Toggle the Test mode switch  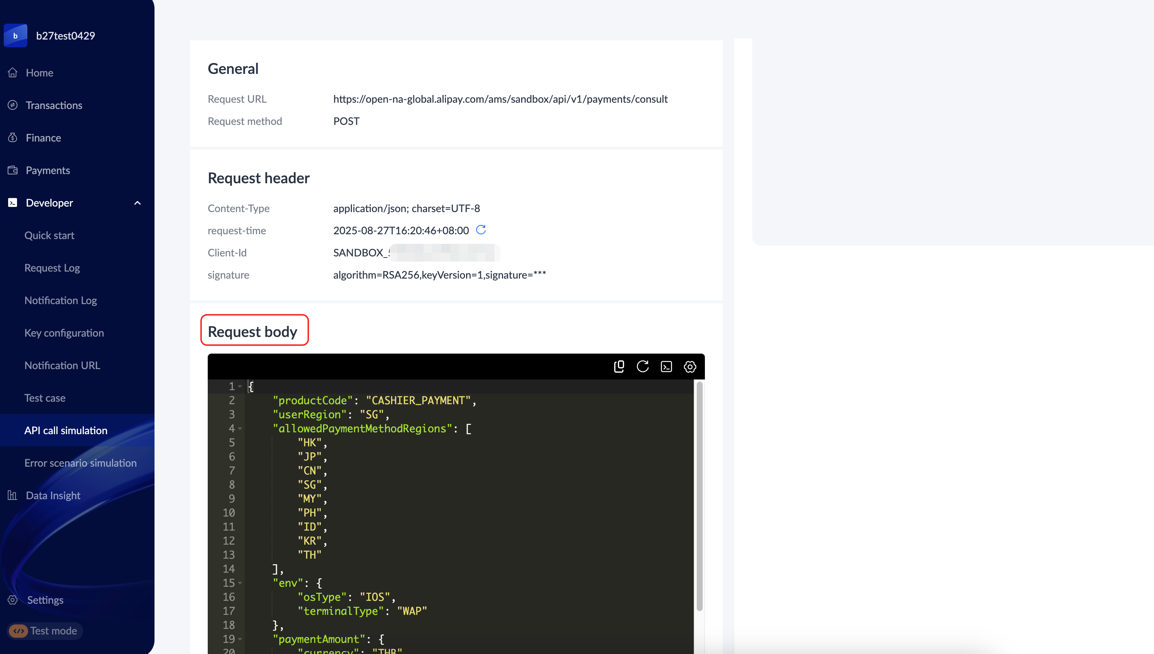pyautogui.click(x=19, y=631)
